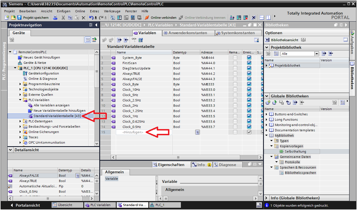The width and height of the screenshot is (357, 210).
Task: Select Alle Variablen anzeigen tree item
Action: click(52, 105)
